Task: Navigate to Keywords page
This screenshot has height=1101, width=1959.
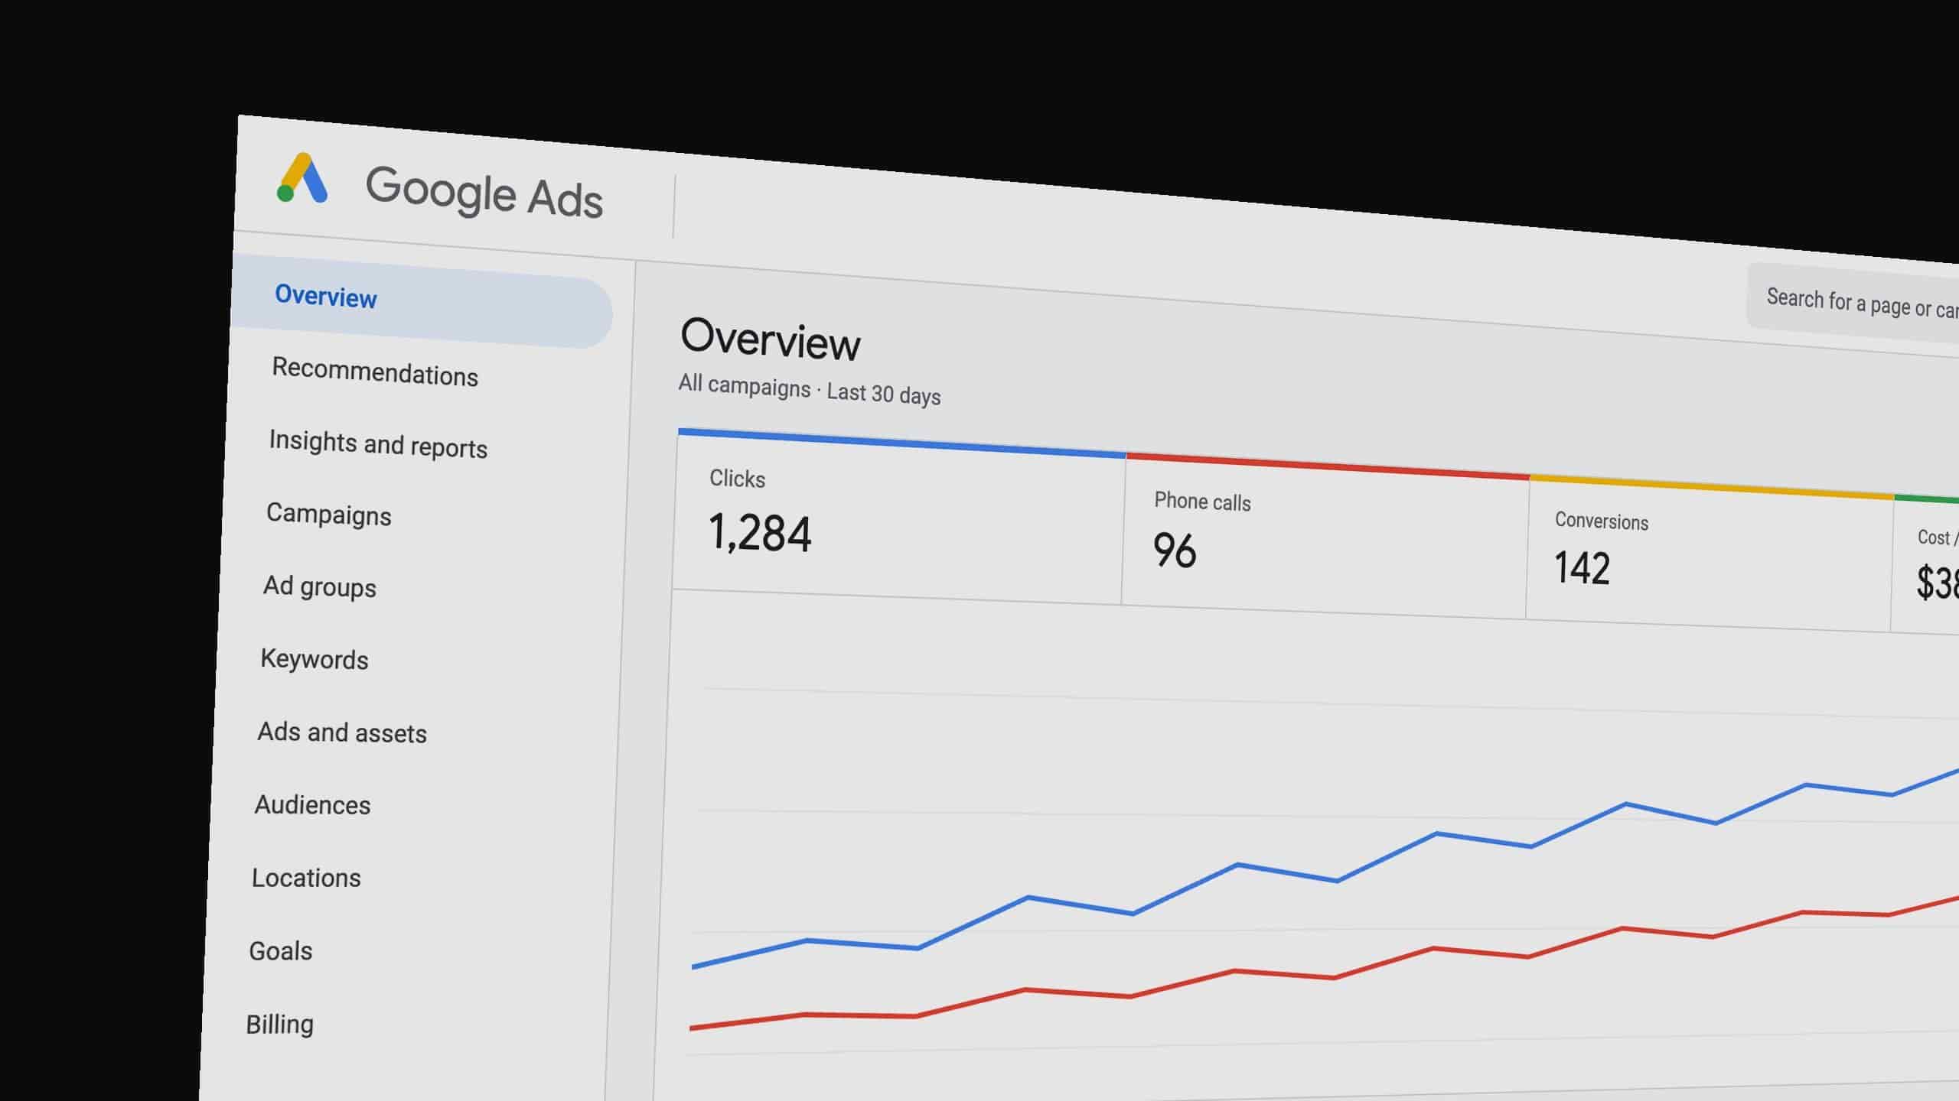Action: coord(315,659)
